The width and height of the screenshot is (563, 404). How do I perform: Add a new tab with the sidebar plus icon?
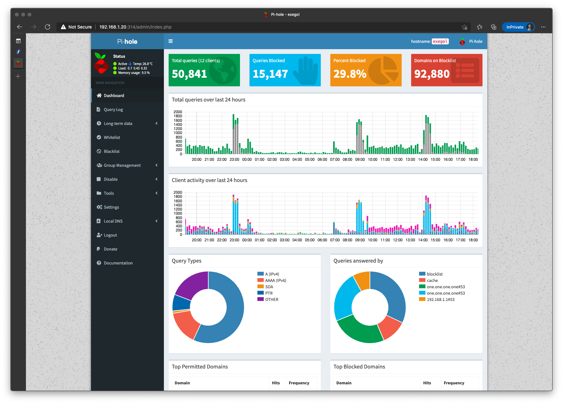[18, 76]
